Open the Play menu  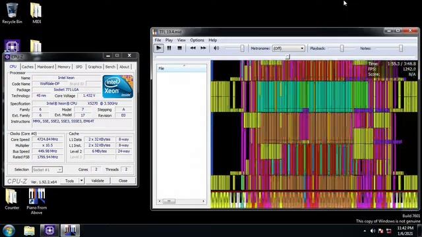[x=169, y=40]
